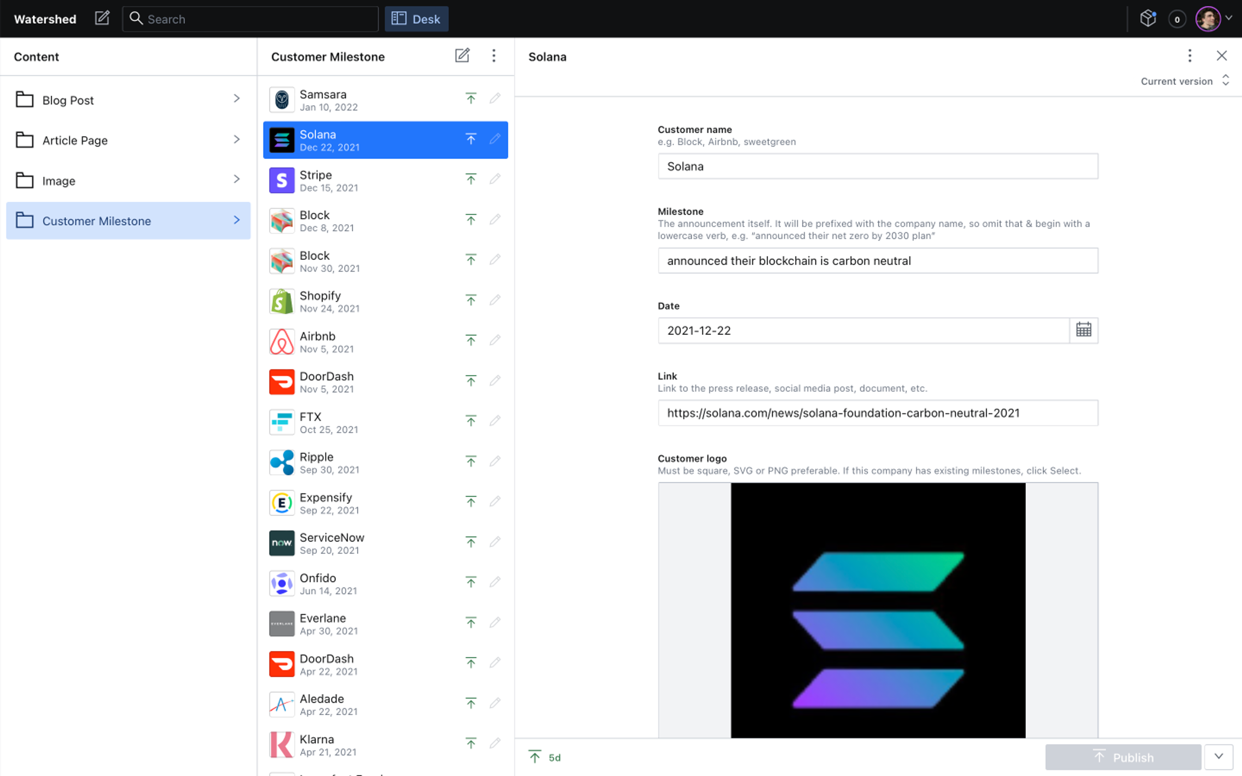Click the compose new document icon beside Watershed
The image size is (1242, 776).
coord(102,18)
